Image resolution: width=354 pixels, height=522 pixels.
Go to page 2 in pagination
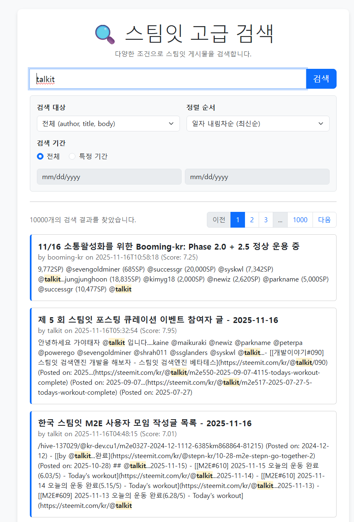pos(252,220)
